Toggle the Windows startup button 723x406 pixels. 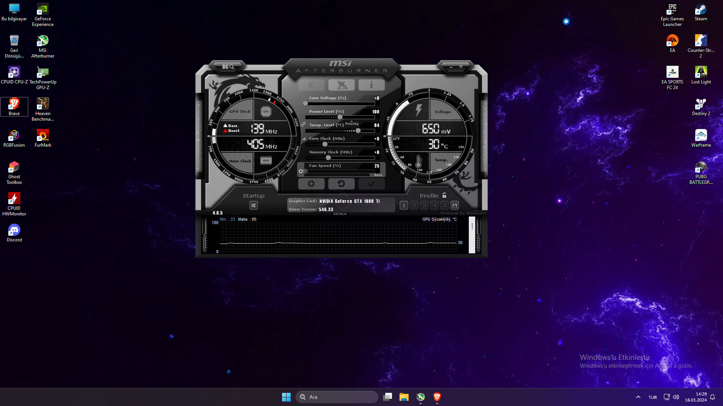click(x=253, y=205)
